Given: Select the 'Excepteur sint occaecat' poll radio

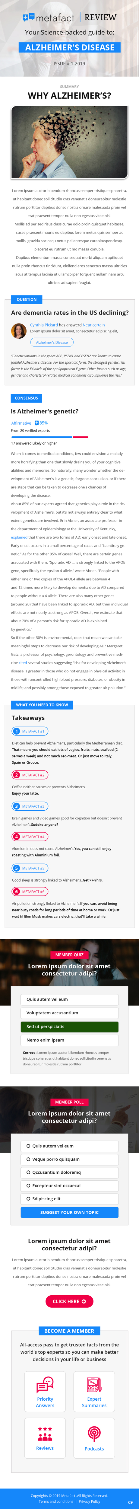Looking at the screenshot, I should (28, 1186).
